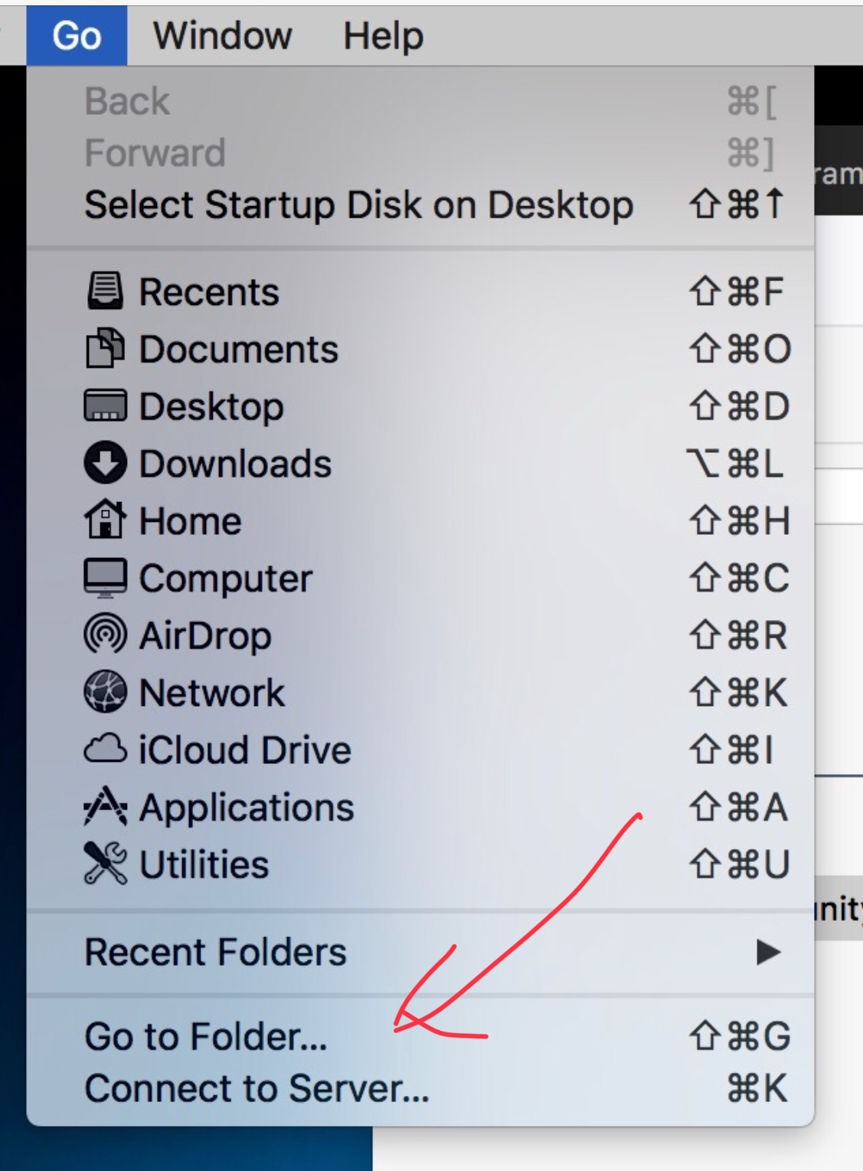The height and width of the screenshot is (1171, 863).
Task: Choose Select Startup Disk on Desktop
Action: [x=358, y=205]
